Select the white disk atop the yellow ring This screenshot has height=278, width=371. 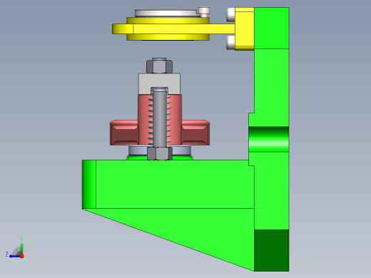point(166,13)
